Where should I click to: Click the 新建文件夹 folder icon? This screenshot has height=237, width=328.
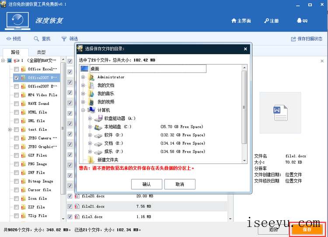pyautogui.click(x=91, y=160)
